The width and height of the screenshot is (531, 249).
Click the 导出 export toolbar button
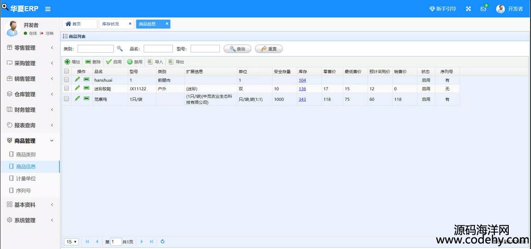(176, 62)
